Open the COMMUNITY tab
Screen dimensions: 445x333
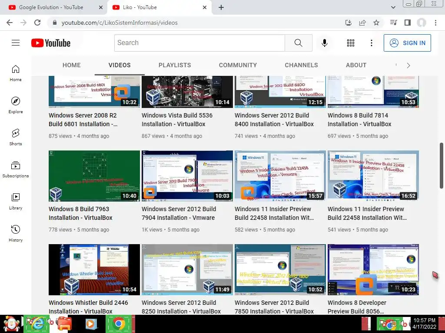click(x=238, y=65)
